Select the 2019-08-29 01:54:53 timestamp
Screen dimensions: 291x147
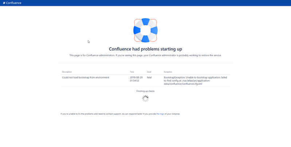(136, 79)
